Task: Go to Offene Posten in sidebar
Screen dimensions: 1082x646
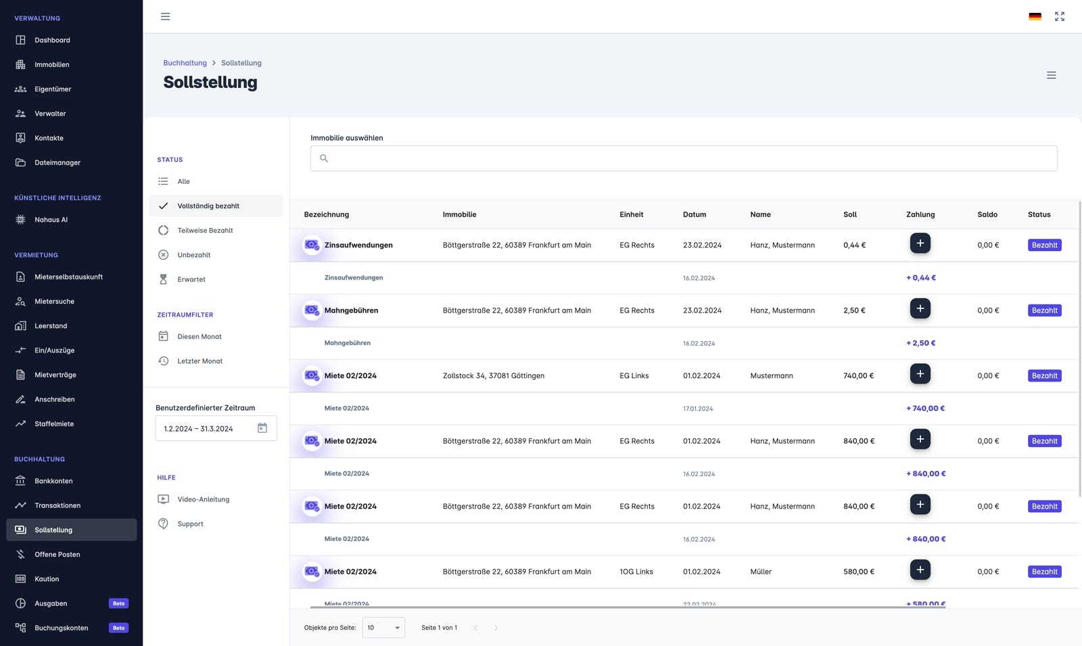Action: pos(57,555)
